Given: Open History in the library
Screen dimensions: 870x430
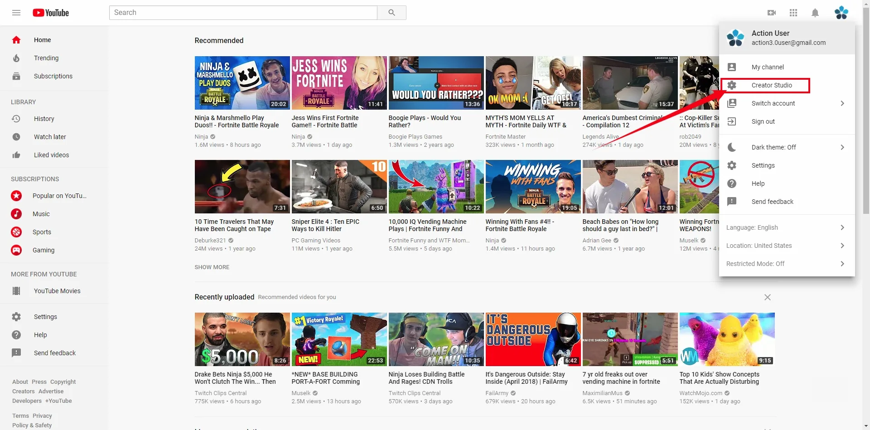Looking at the screenshot, I should (x=54, y=119).
